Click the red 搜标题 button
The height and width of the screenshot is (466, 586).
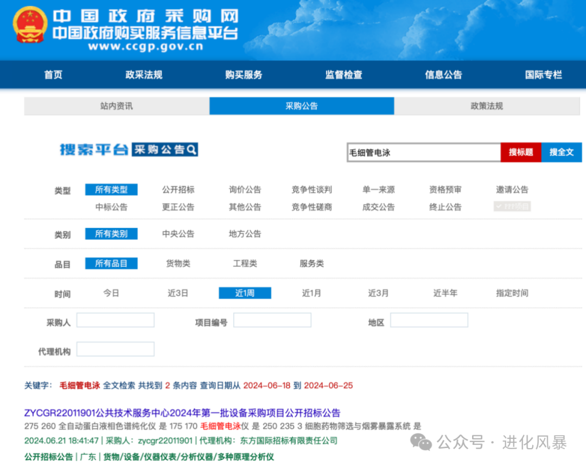(x=520, y=153)
